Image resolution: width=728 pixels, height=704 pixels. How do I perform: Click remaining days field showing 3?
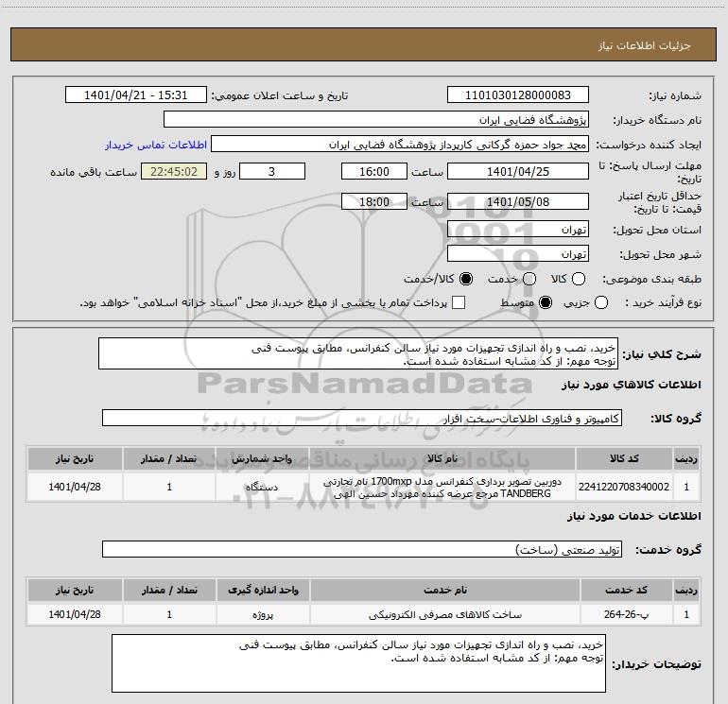(272, 171)
